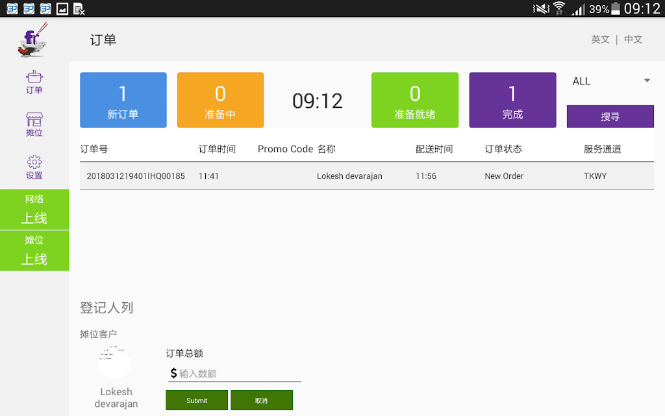Click the New Order status cell
This screenshot has width=665, height=416.
pyautogui.click(x=504, y=175)
